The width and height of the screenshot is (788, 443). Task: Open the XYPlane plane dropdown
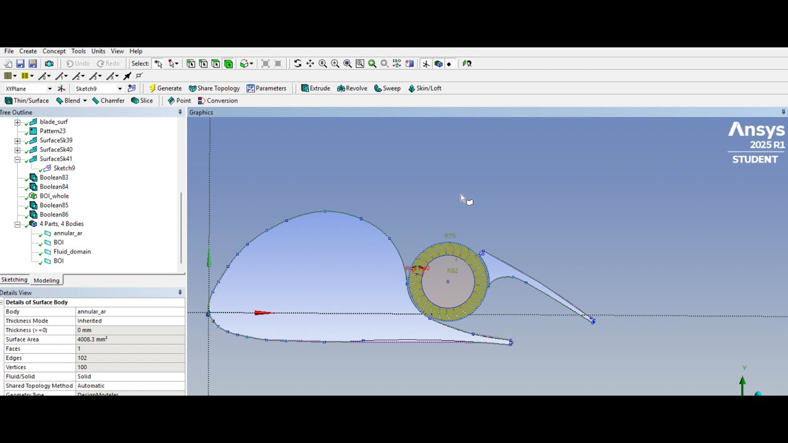50,89
